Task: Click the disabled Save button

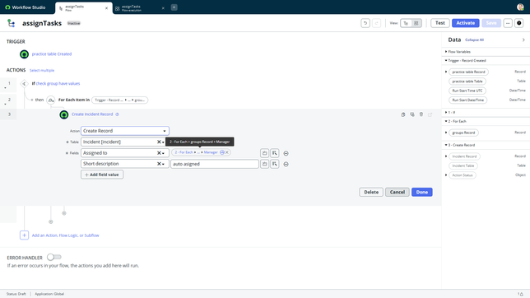Action: click(491, 23)
